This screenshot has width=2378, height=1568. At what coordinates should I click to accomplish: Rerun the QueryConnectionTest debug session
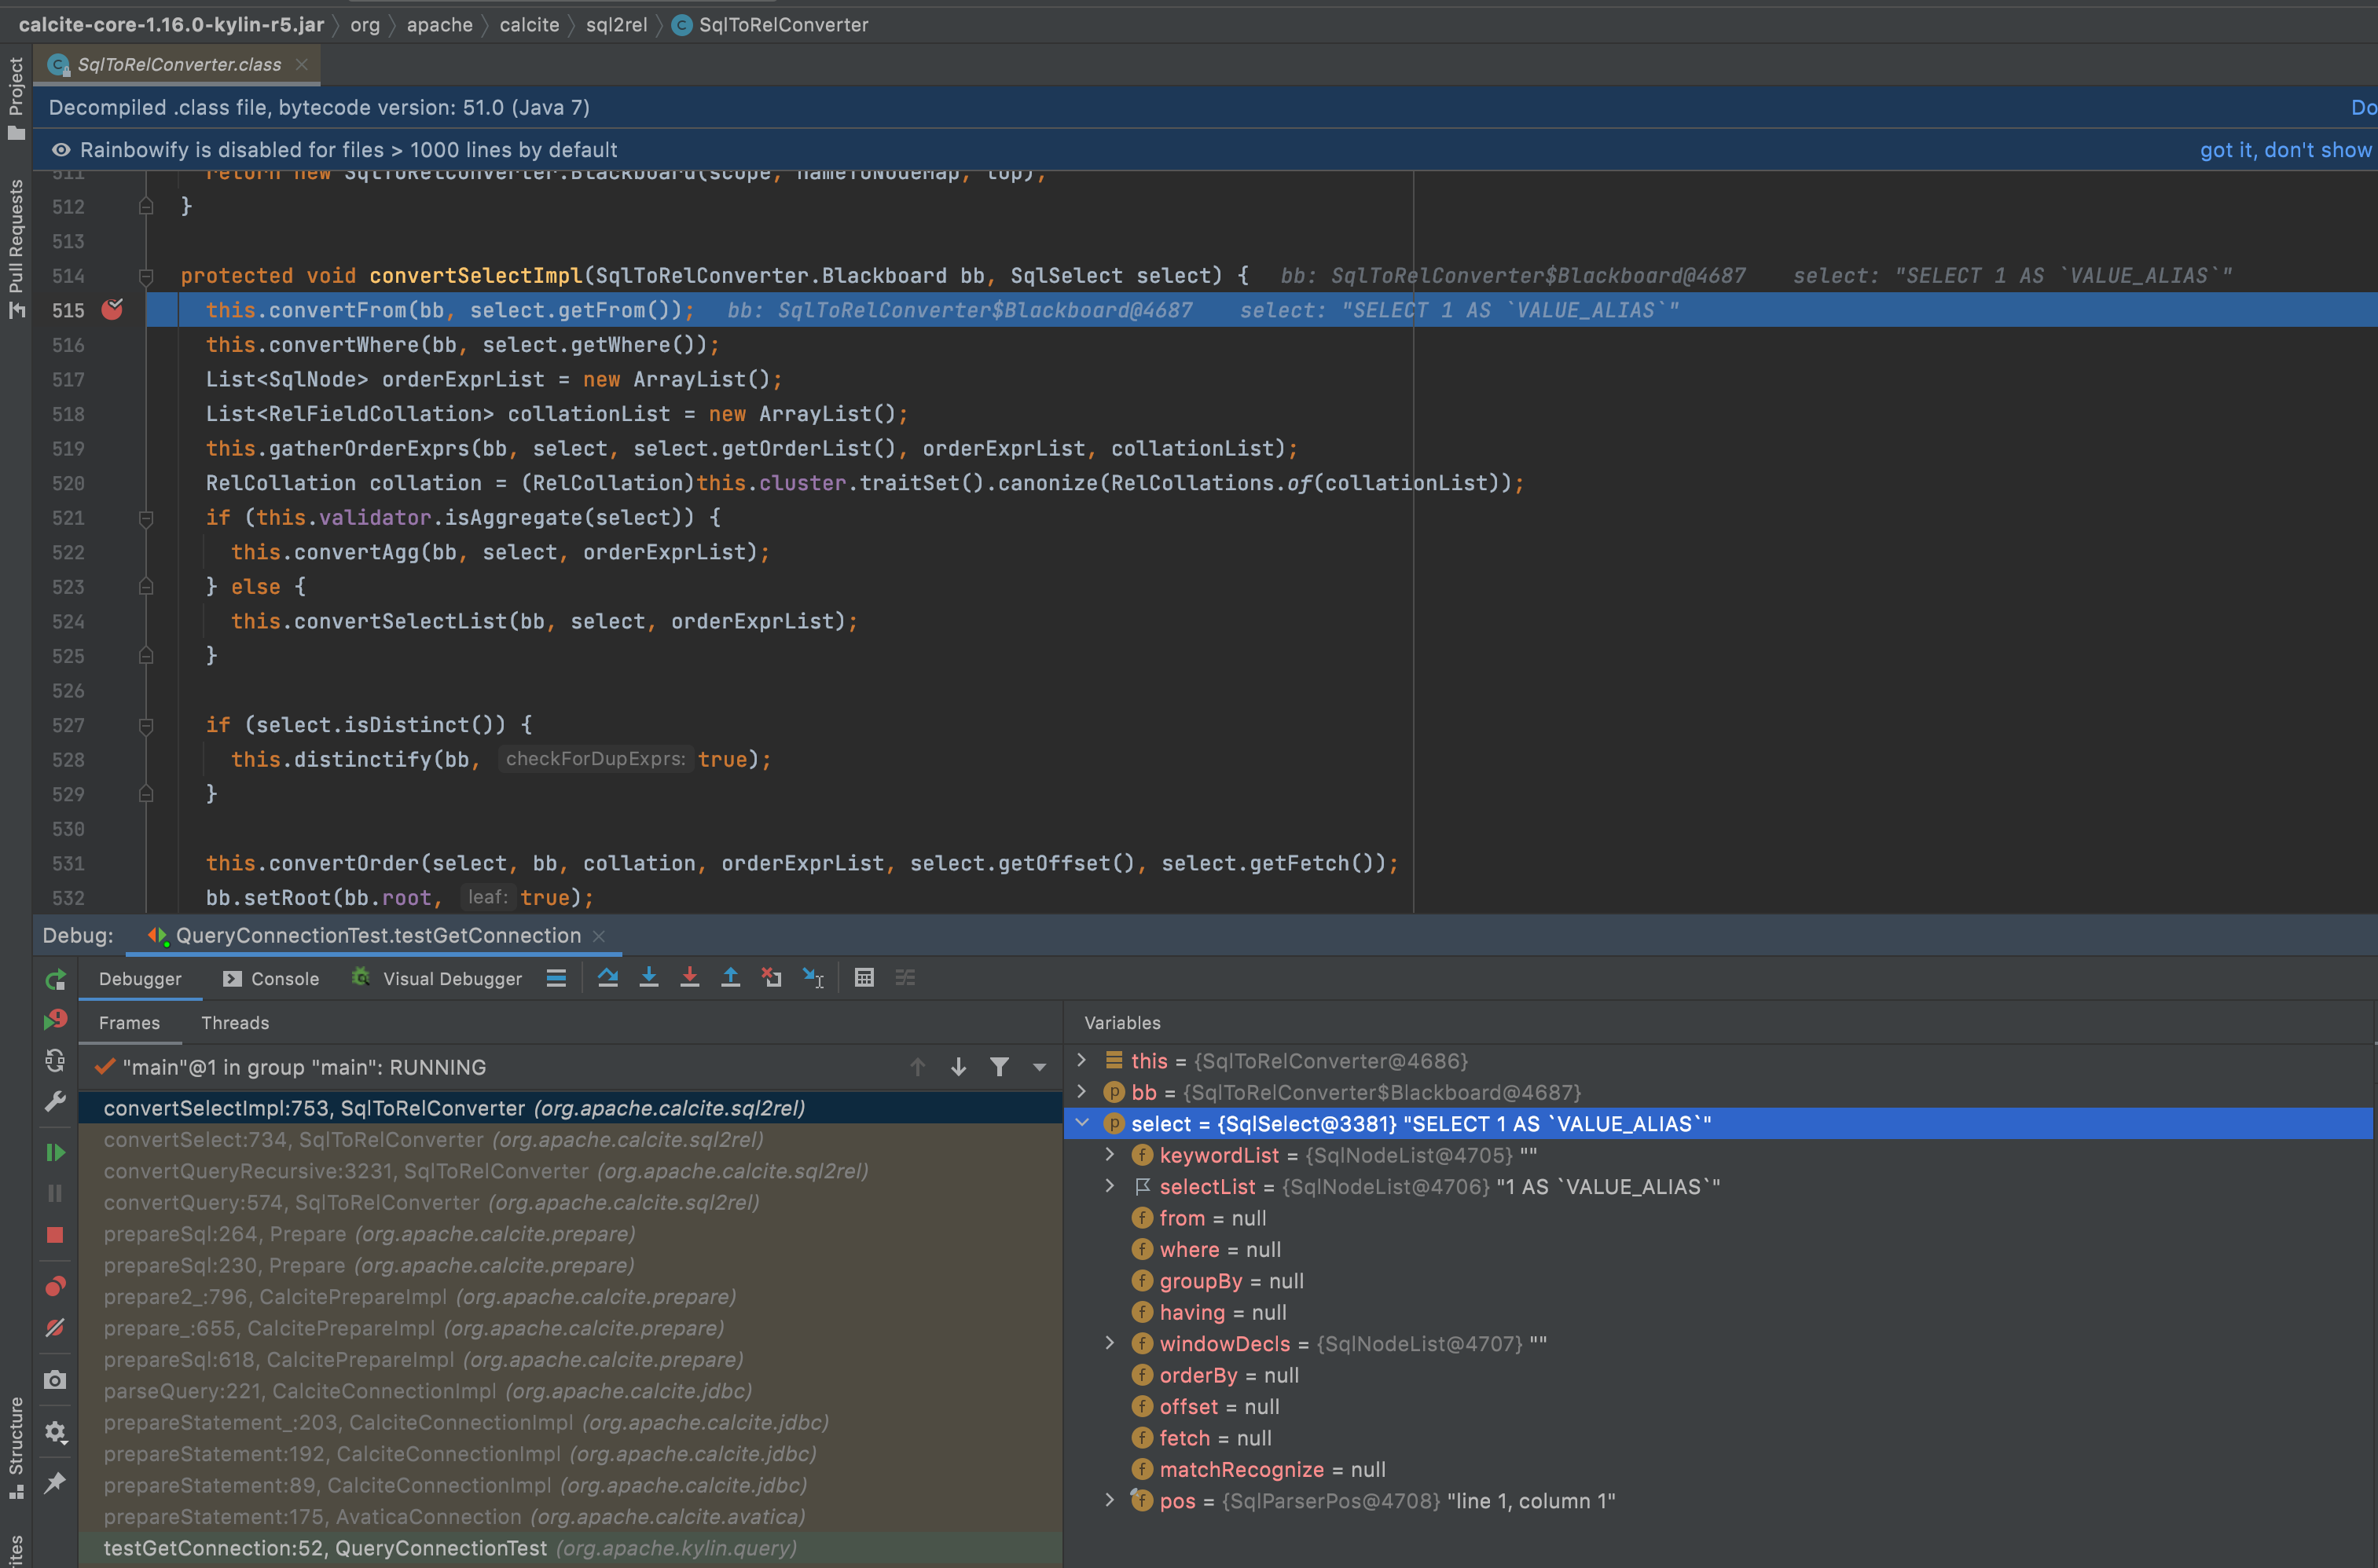pyautogui.click(x=55, y=979)
